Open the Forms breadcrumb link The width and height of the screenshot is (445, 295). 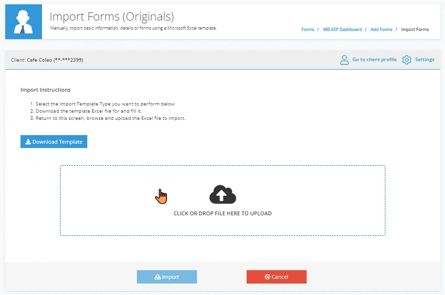pos(308,30)
